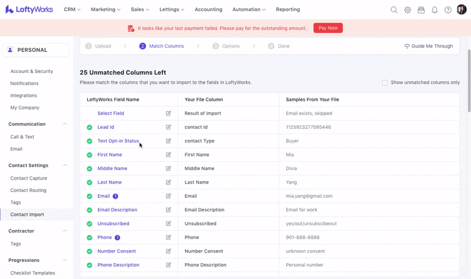Open the settings gear icon
Viewport: 471px width, 279px height.
pyautogui.click(x=407, y=10)
